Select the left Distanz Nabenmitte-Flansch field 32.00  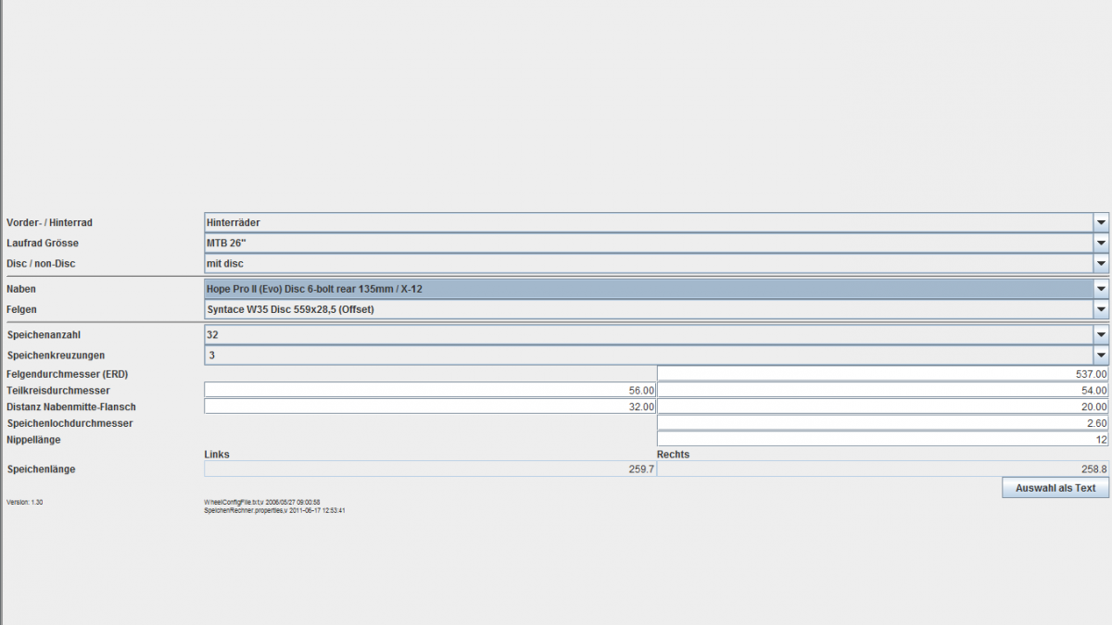coord(430,406)
